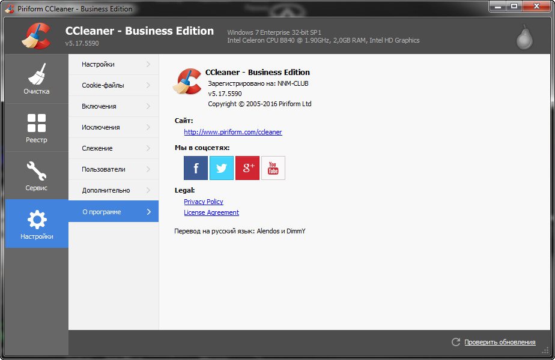
Task: Close the CCleaner window
Action: 536,7
